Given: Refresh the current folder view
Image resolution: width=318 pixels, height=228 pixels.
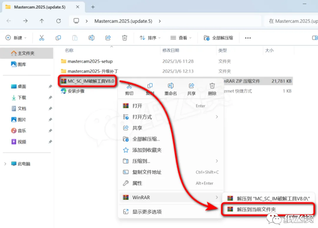Looking at the screenshot, I should pyautogui.click(x=58, y=21).
